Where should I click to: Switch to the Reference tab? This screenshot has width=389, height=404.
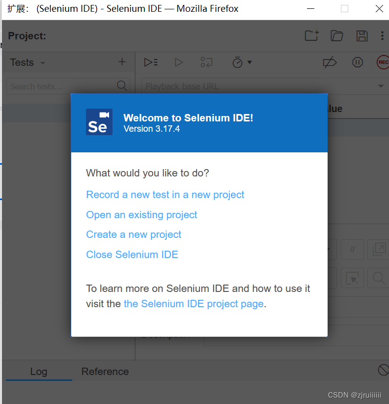click(x=105, y=372)
